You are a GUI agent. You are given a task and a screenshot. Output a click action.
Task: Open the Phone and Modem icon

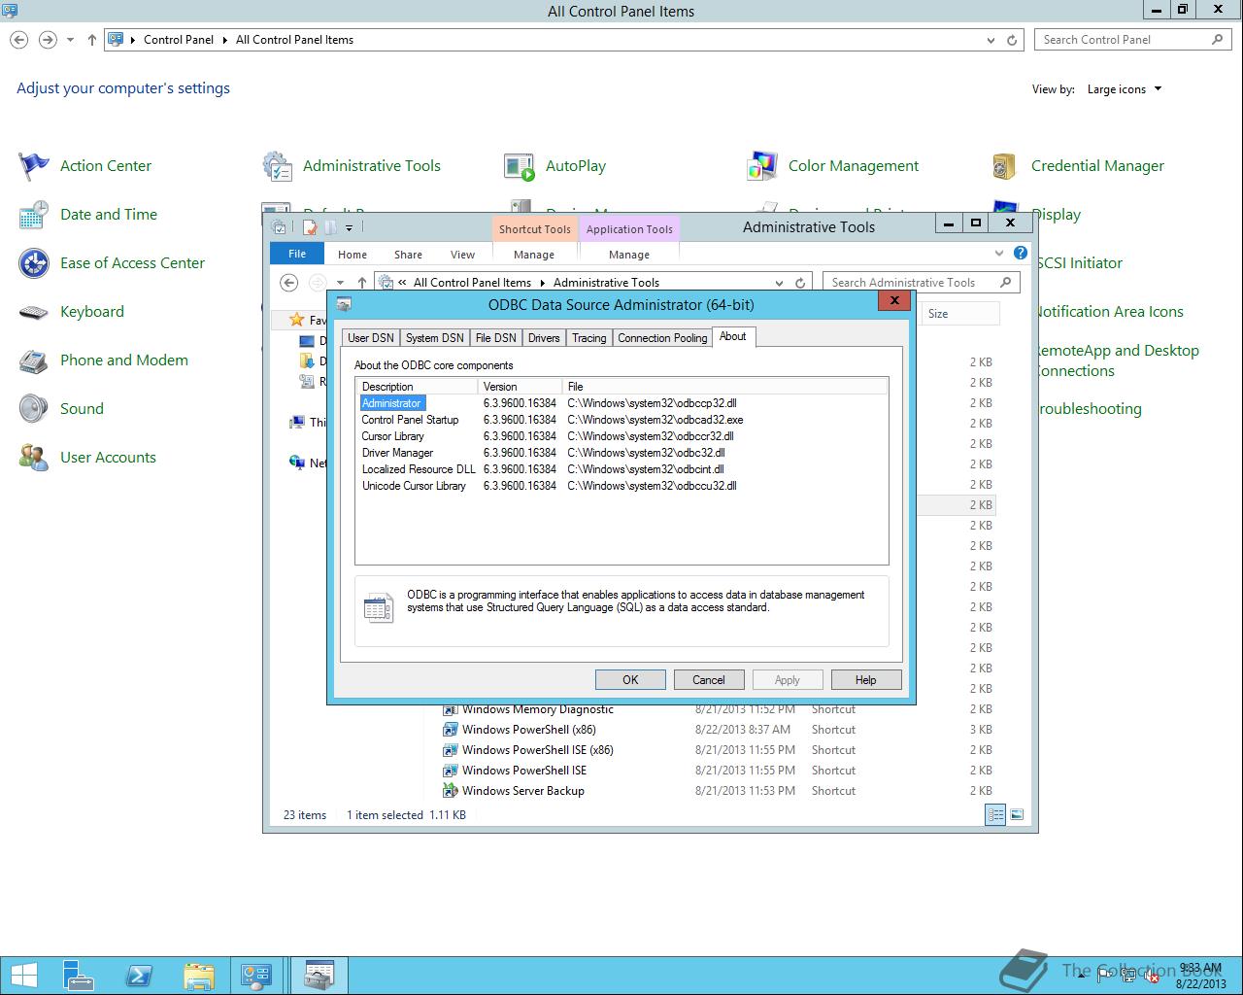coord(34,360)
